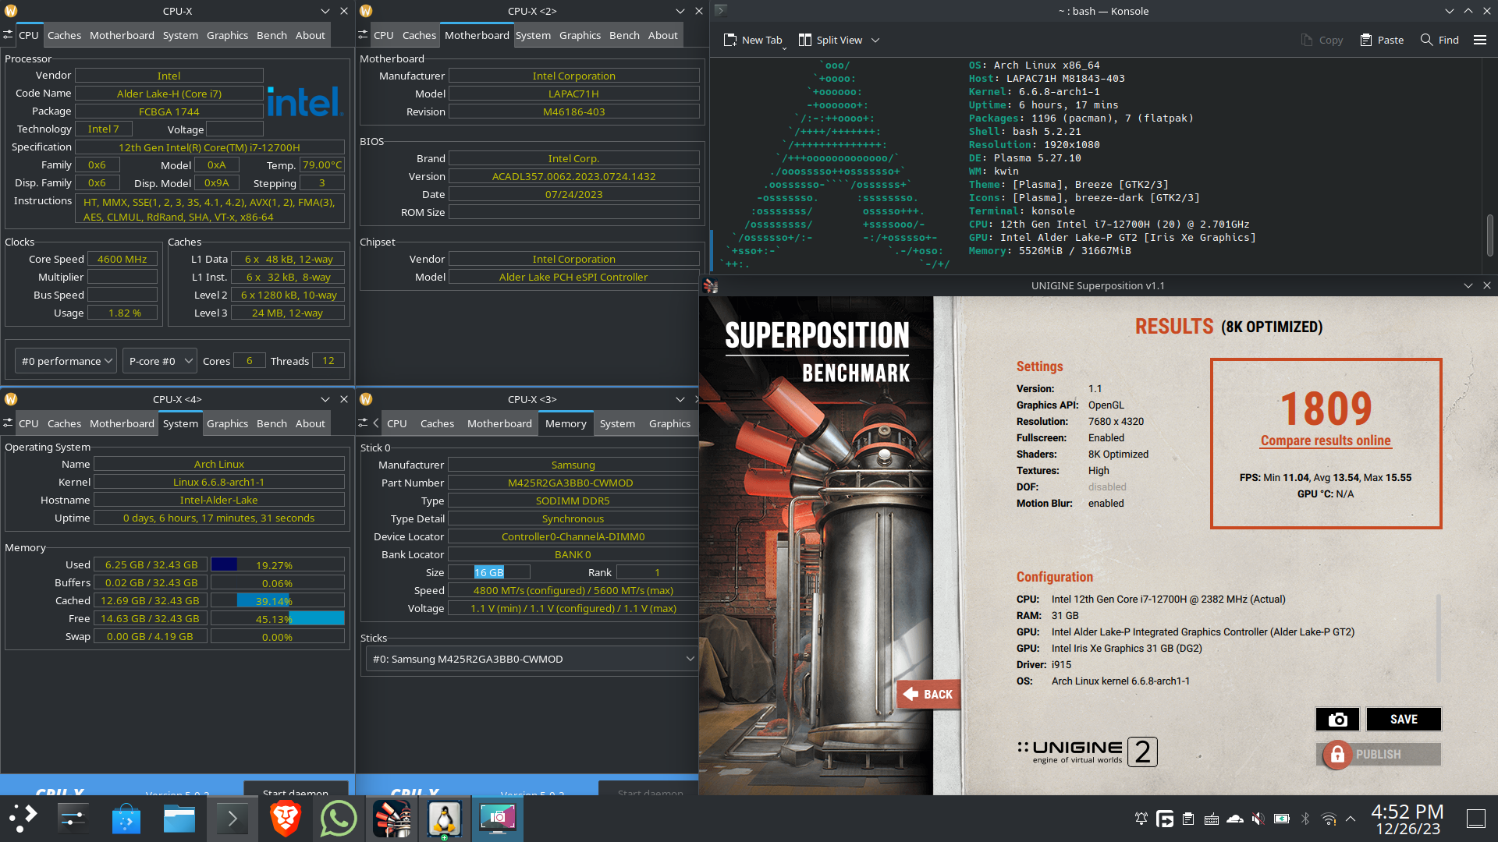
Task: Open the Split View option in Konsole
Action: [831, 40]
